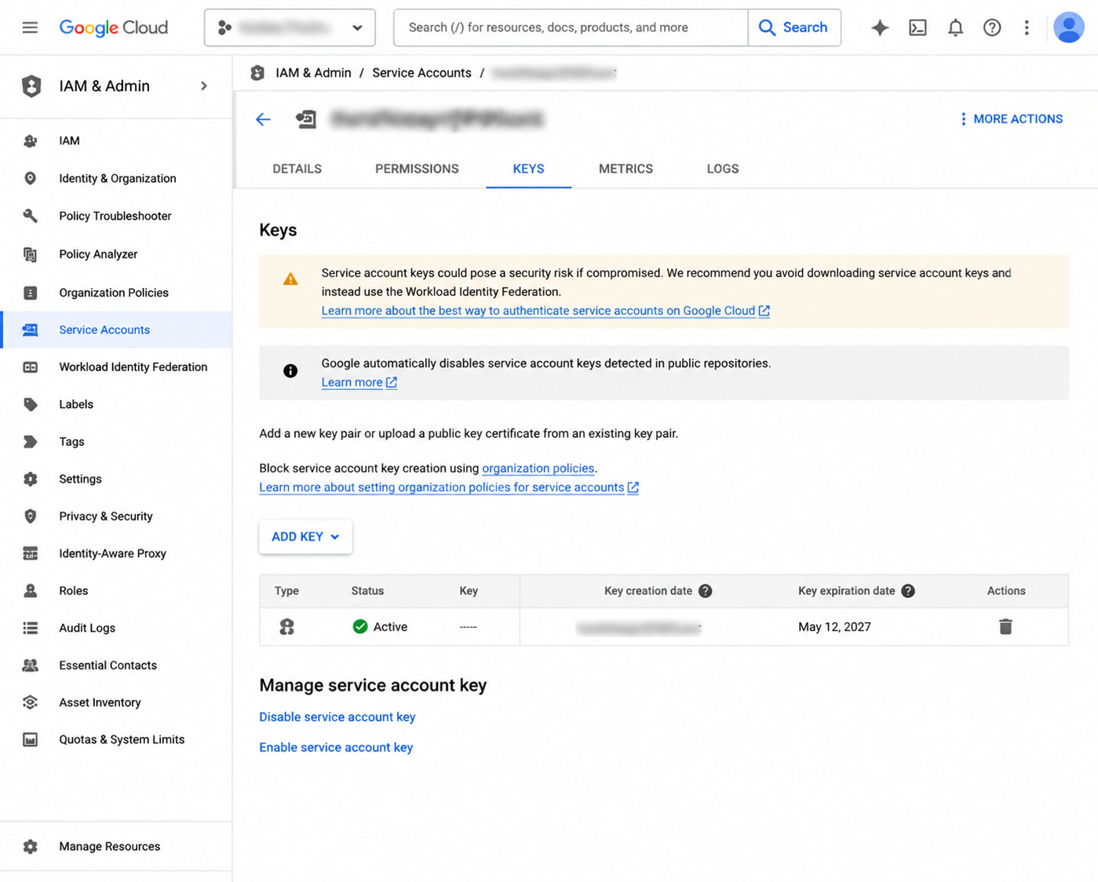Activate Cloud Shell terminal icon
1098x882 pixels.
917,27
